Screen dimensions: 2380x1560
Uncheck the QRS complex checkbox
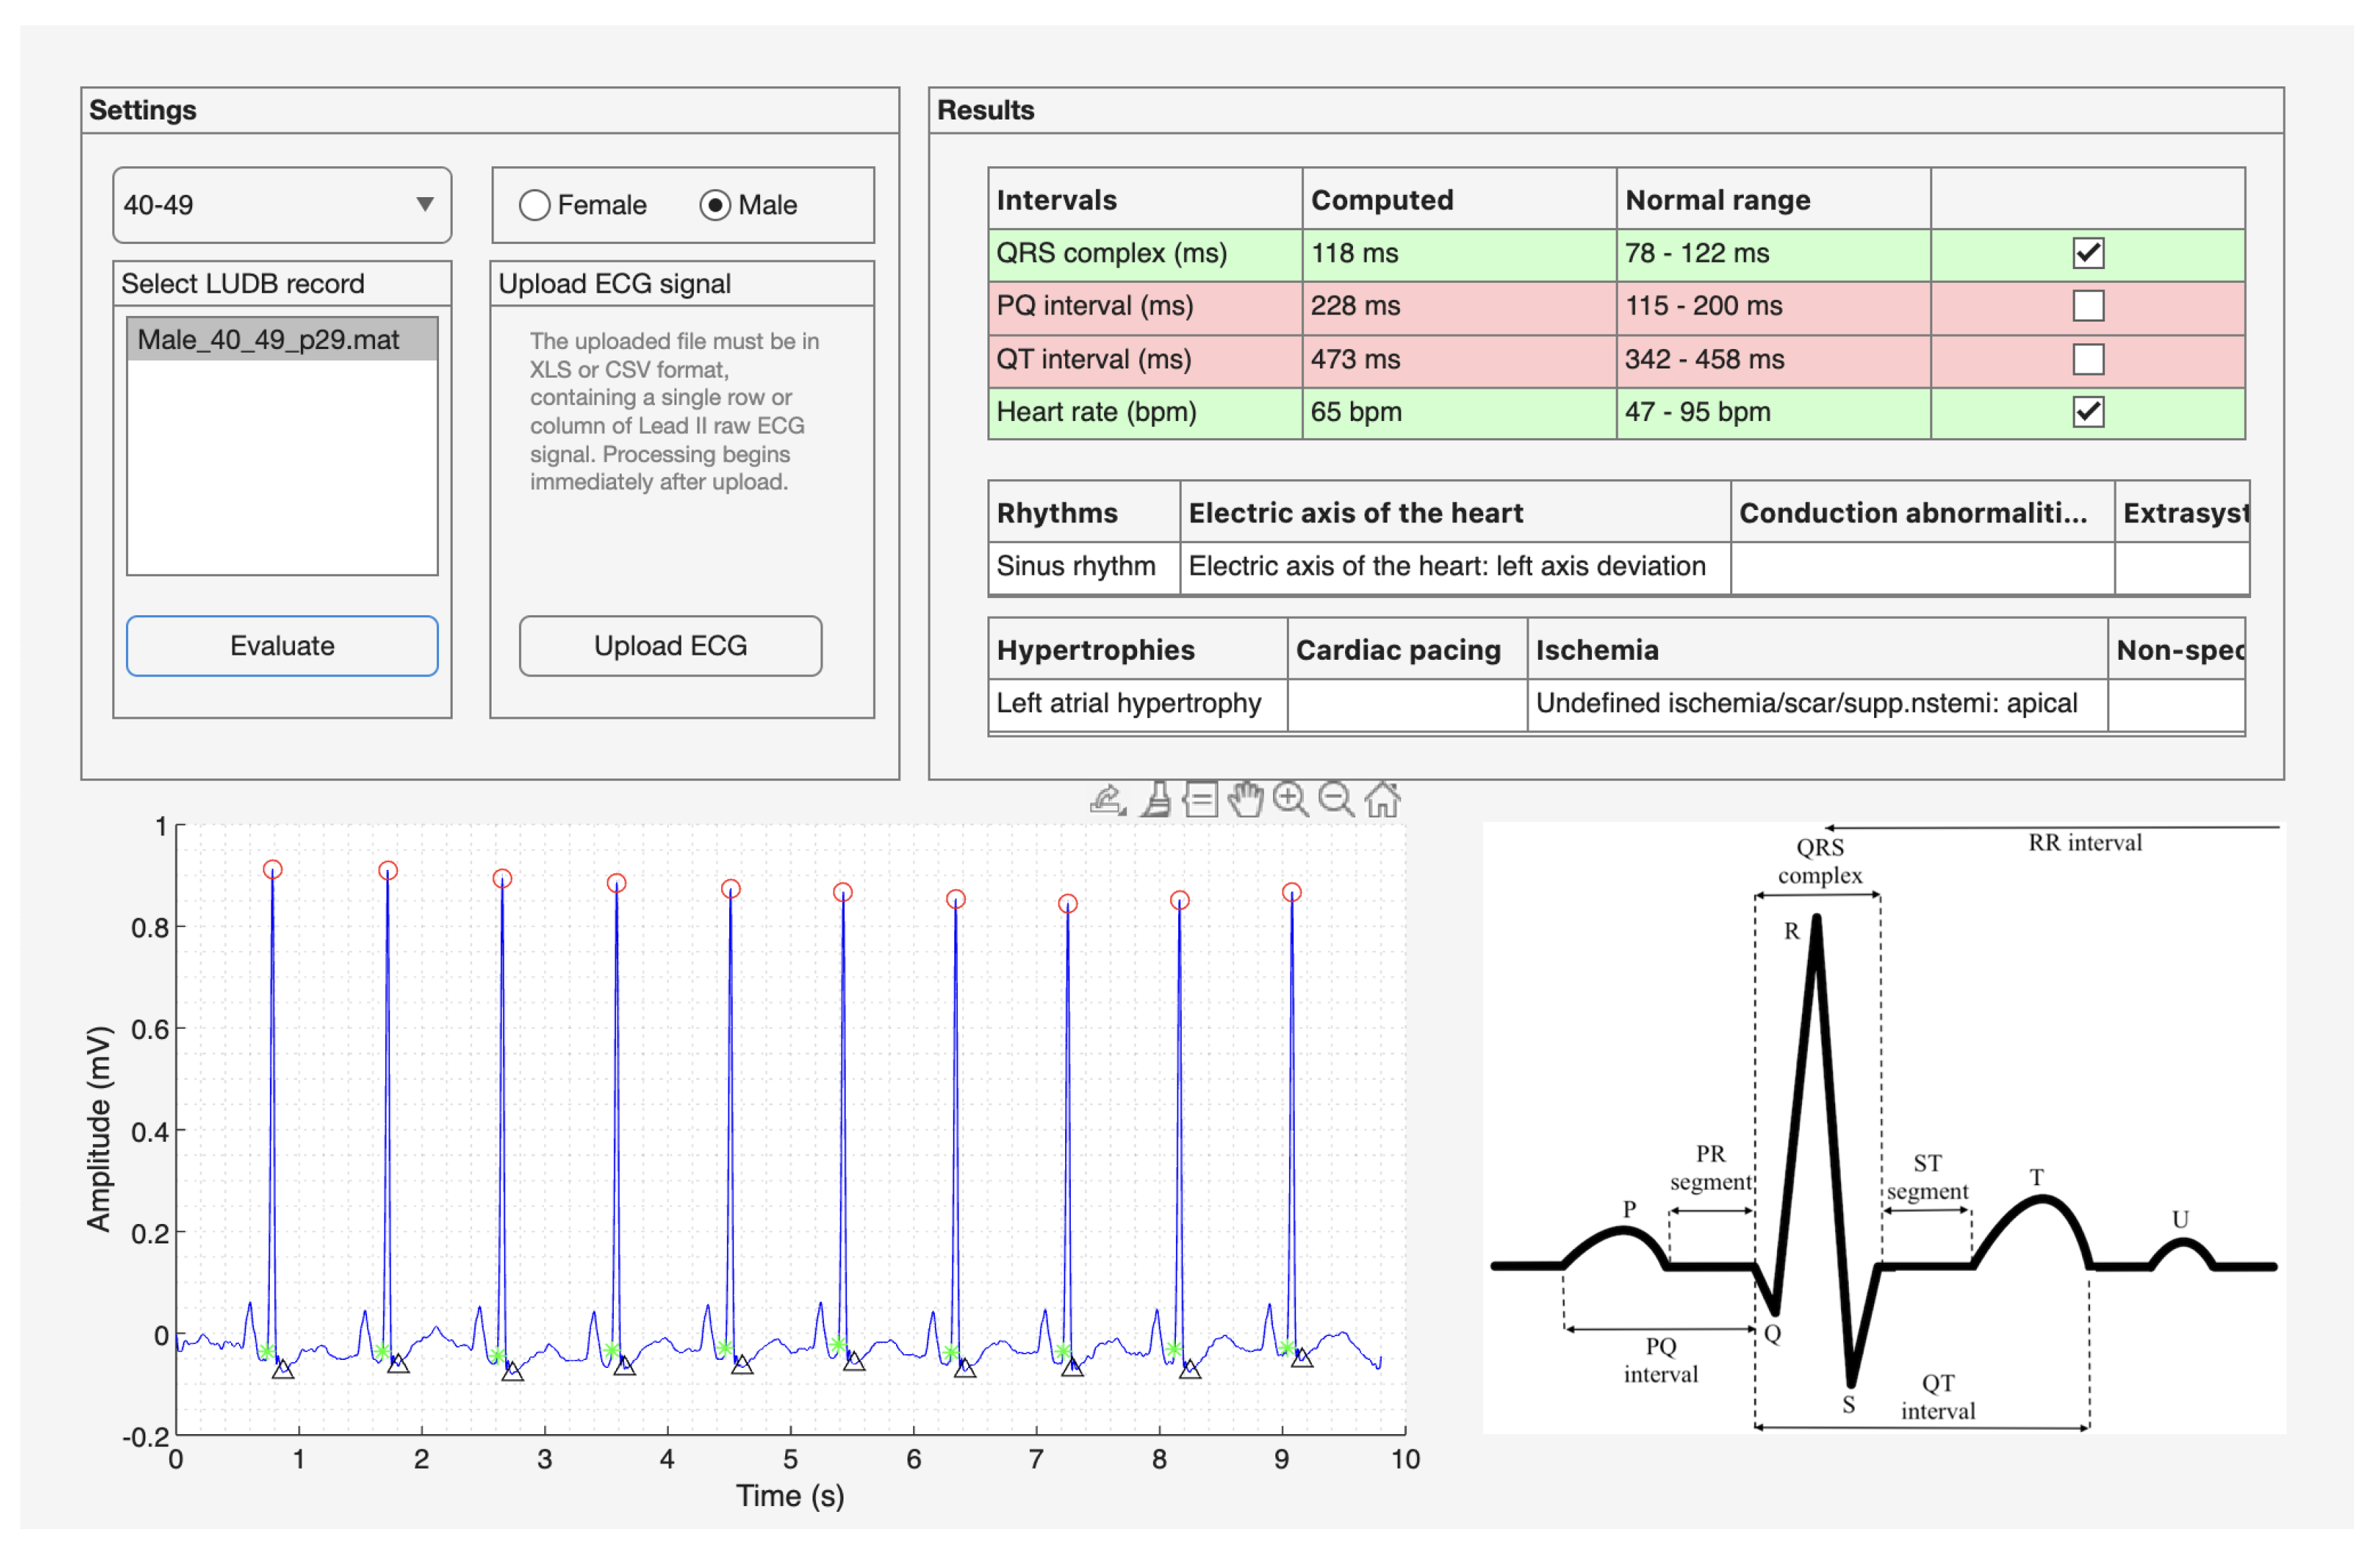(2088, 253)
